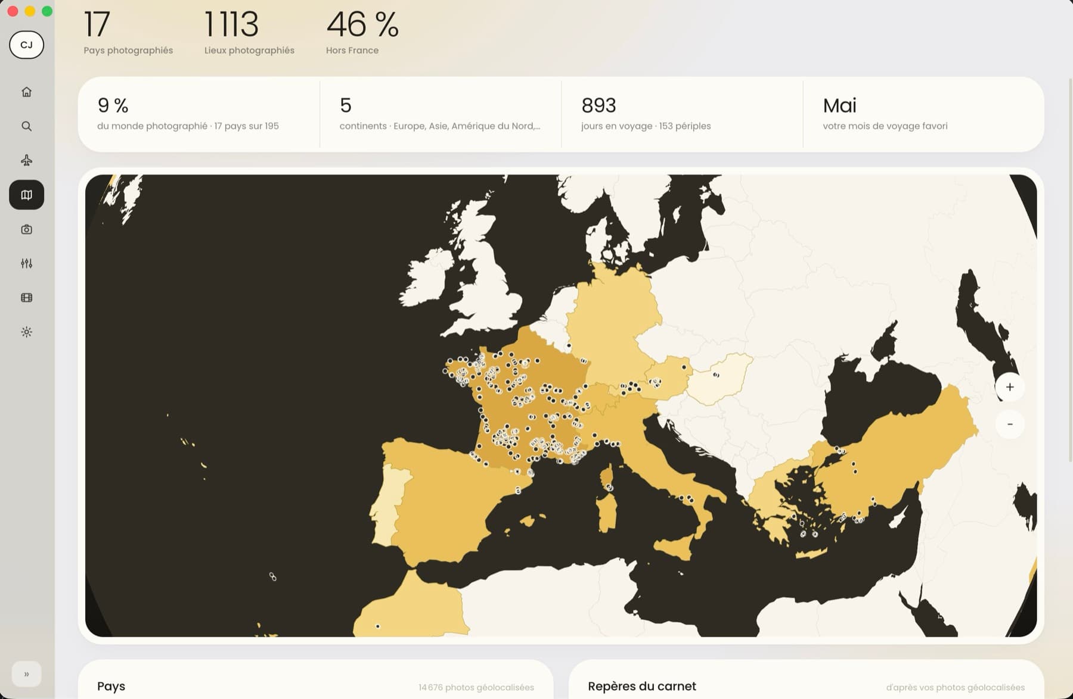This screenshot has width=1073, height=699.
Task: Toggle the sun brightness theme icon
Action: (26, 332)
